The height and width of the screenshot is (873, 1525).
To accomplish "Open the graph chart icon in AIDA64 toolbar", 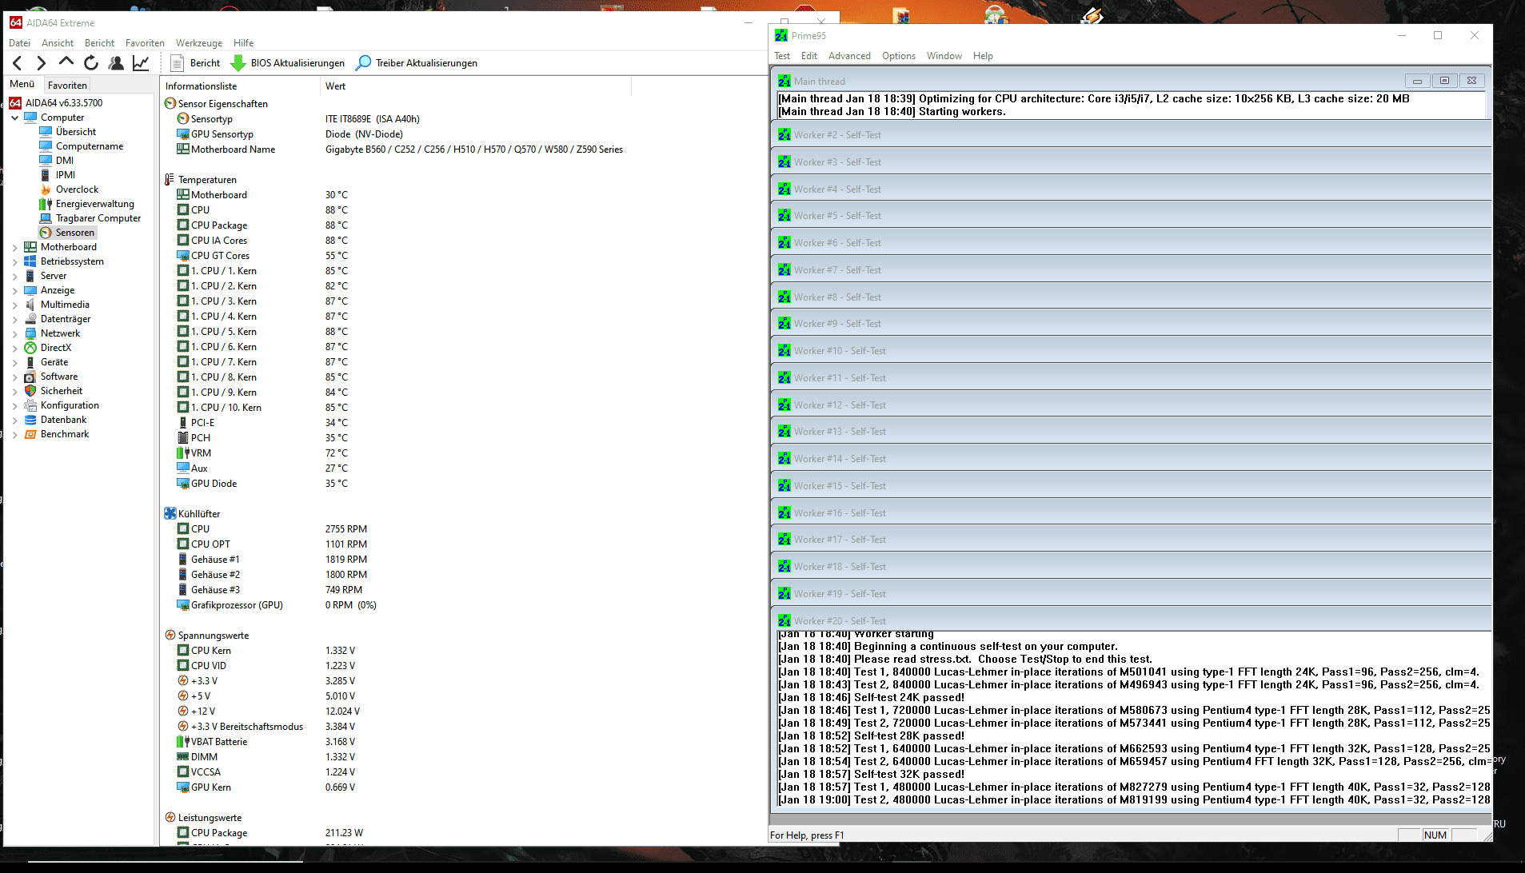I will coord(141,63).
